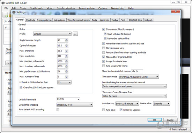Expand Default file encoding dropdown

[x=75, y=105]
